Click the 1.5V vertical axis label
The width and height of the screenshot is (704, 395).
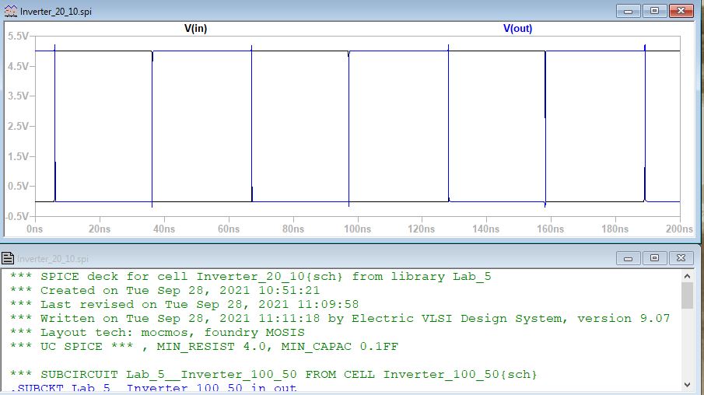coord(19,156)
